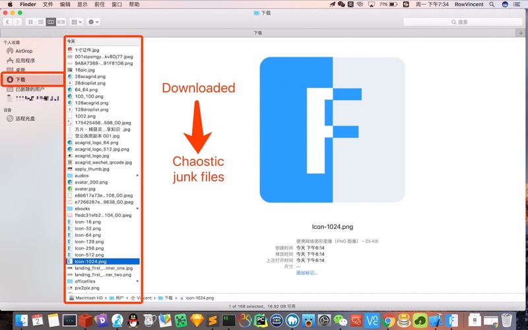Open the arrange-by grouping dropdown
528x330 pixels.
click(x=77, y=22)
